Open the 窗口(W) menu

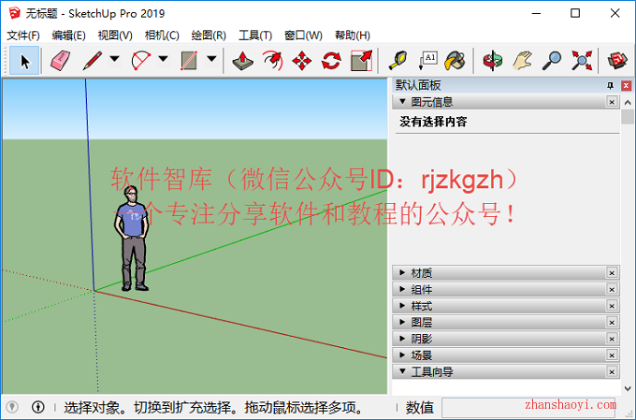[303, 36]
